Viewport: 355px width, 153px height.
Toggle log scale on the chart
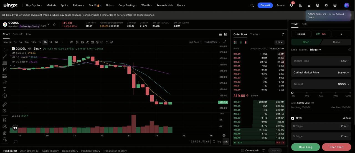[219, 141]
